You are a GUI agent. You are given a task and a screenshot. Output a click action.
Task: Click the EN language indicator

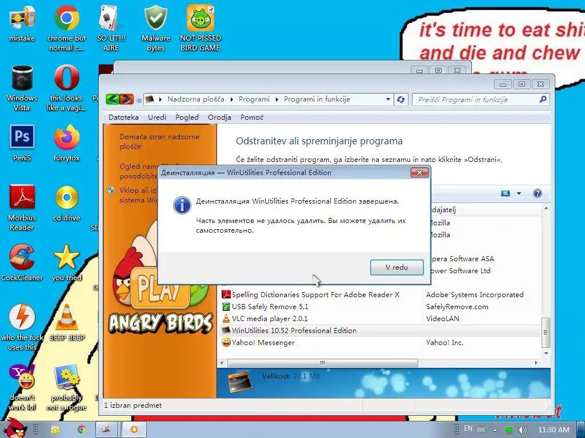pyautogui.click(x=468, y=429)
